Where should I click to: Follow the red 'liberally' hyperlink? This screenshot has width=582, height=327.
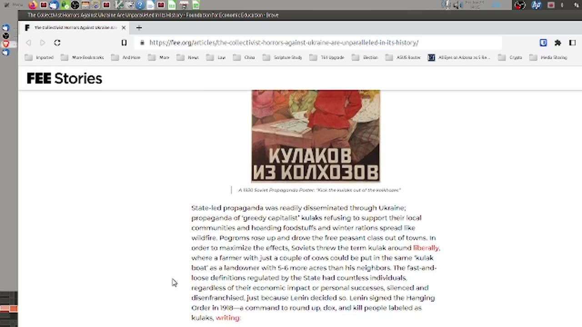(426, 248)
